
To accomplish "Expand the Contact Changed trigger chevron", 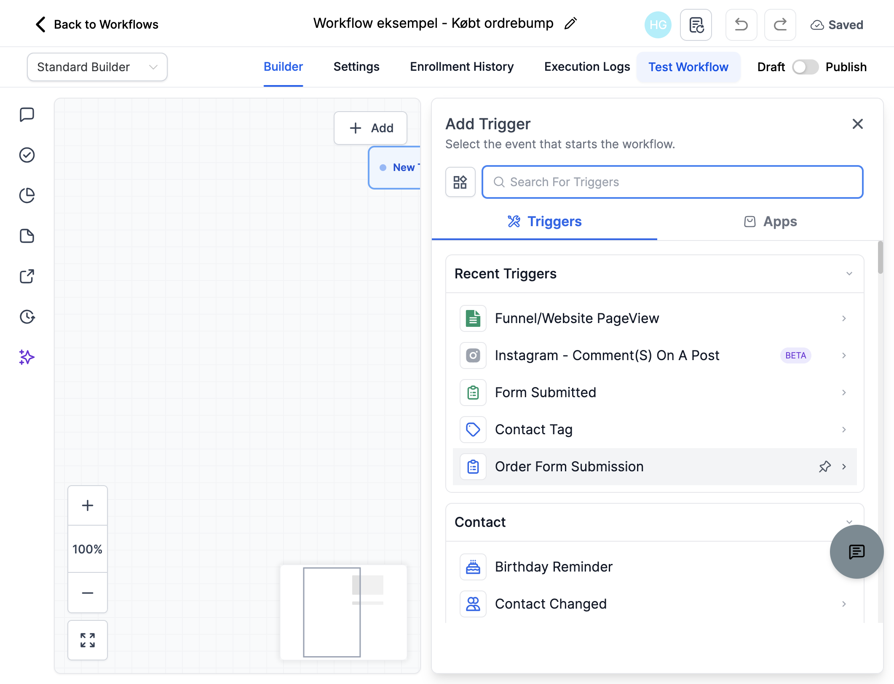I will (x=844, y=604).
